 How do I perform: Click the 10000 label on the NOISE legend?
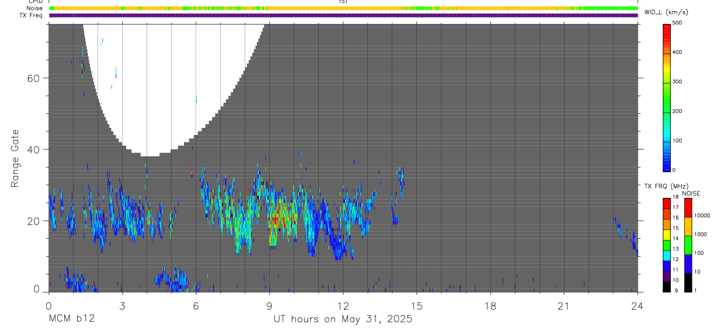click(x=702, y=215)
